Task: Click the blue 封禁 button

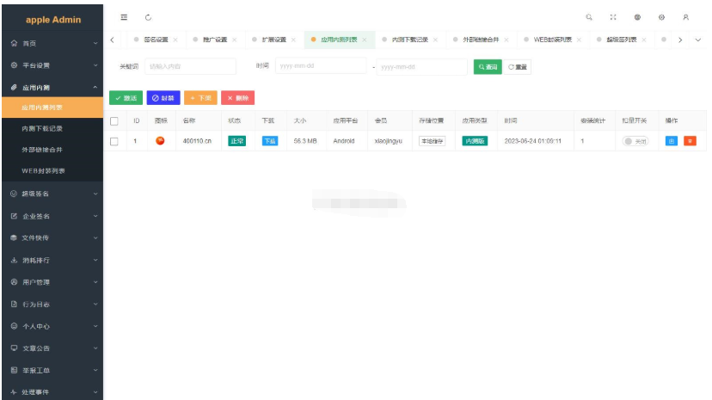Action: [163, 98]
